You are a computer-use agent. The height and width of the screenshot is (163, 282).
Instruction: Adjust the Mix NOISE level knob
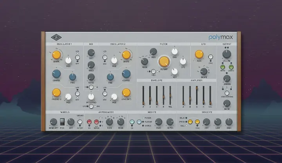coord(91,77)
